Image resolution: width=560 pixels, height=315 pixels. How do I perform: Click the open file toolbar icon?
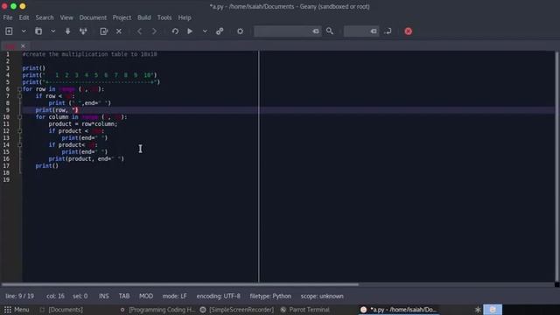[38, 31]
